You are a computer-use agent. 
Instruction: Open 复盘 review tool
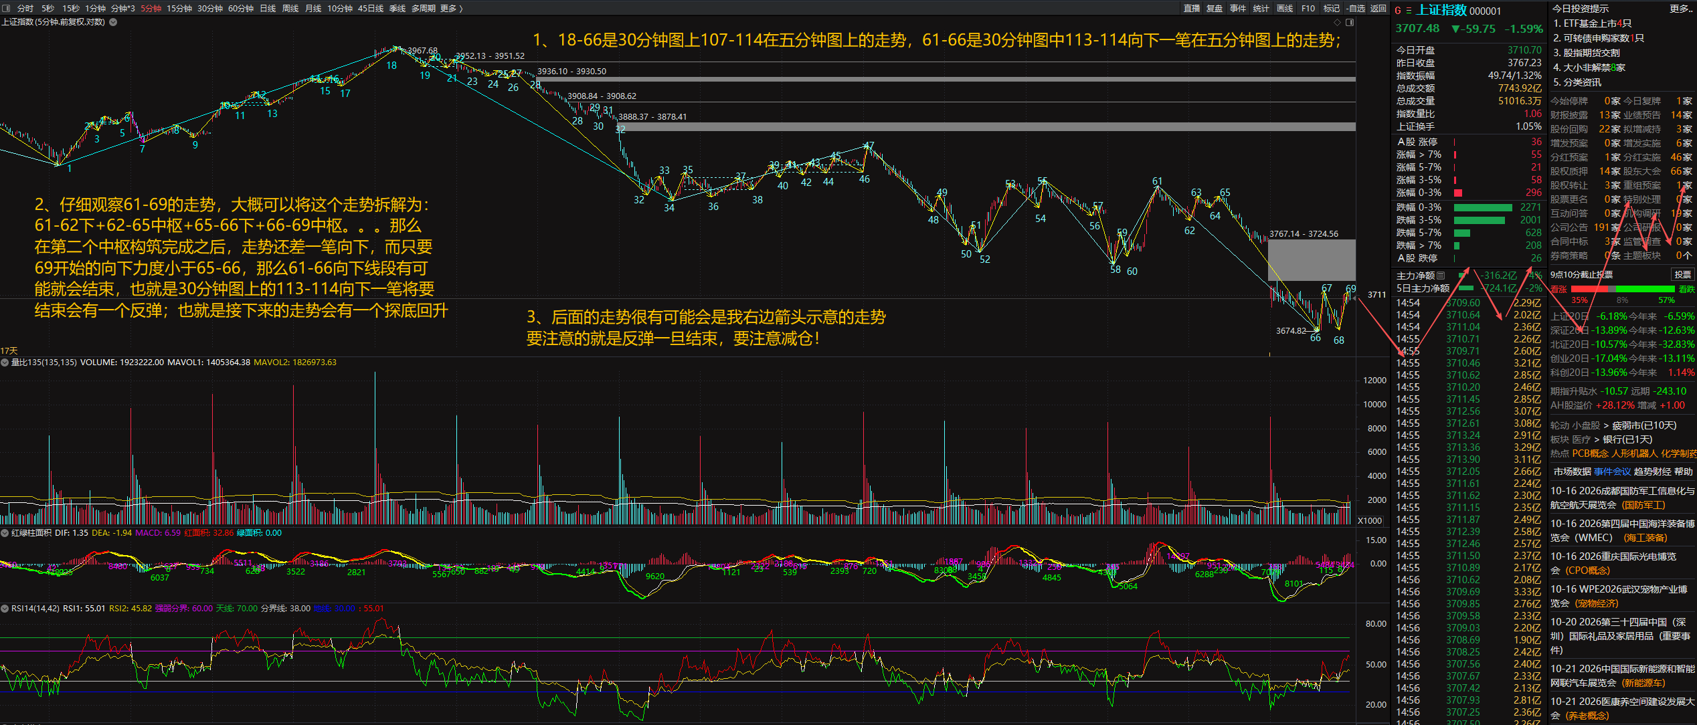coord(1215,8)
